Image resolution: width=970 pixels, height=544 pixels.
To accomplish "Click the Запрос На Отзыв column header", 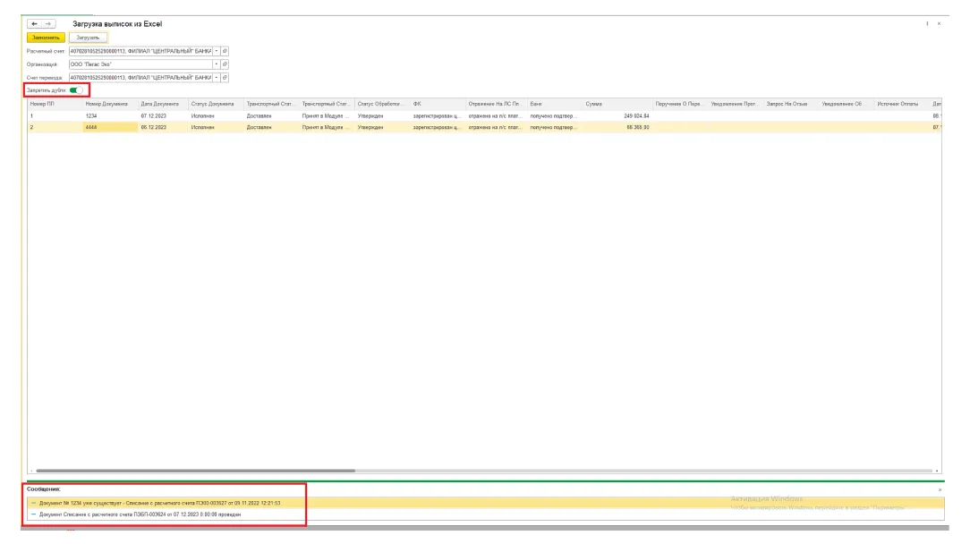I will click(791, 104).
